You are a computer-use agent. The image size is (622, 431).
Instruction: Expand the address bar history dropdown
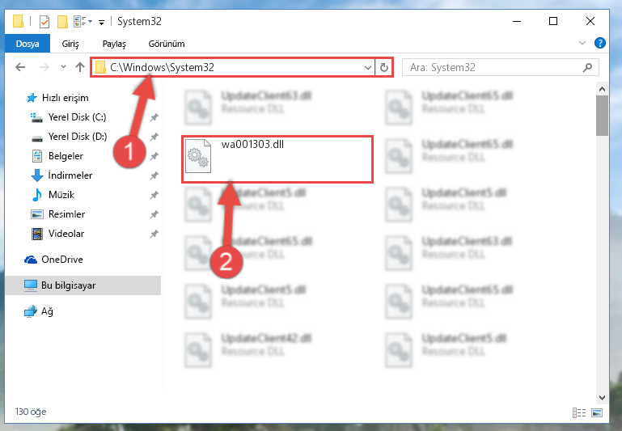368,68
